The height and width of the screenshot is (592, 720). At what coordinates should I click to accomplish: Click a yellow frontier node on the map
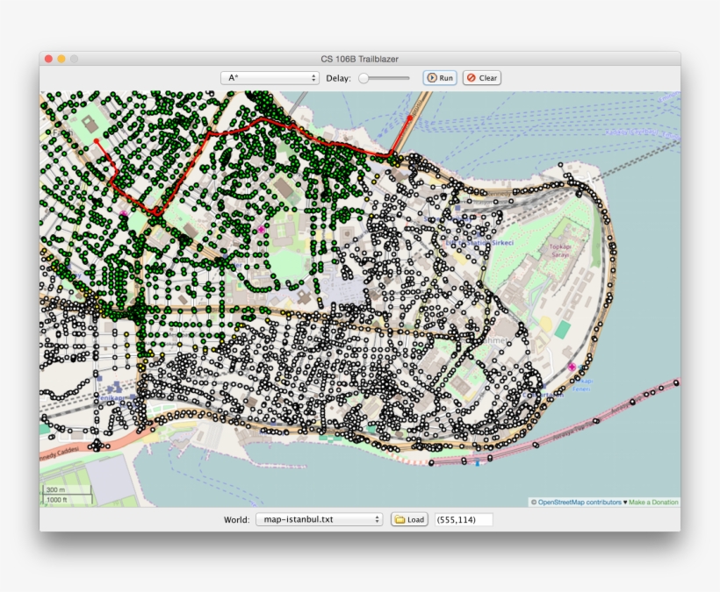tap(126, 333)
